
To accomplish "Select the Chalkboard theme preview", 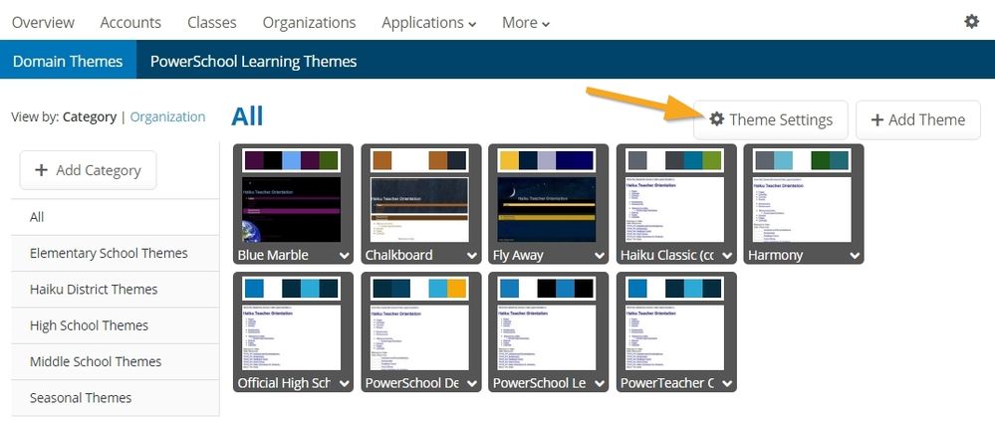I will (x=419, y=209).
